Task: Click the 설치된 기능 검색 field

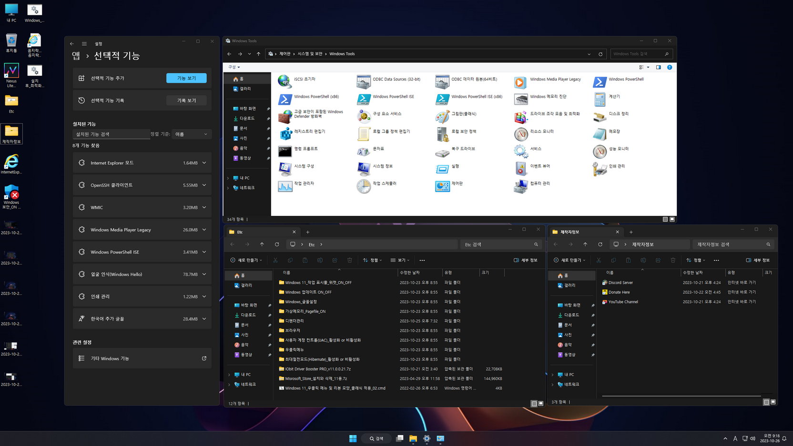Action: coord(111,134)
